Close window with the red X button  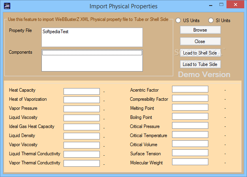point(235,4)
